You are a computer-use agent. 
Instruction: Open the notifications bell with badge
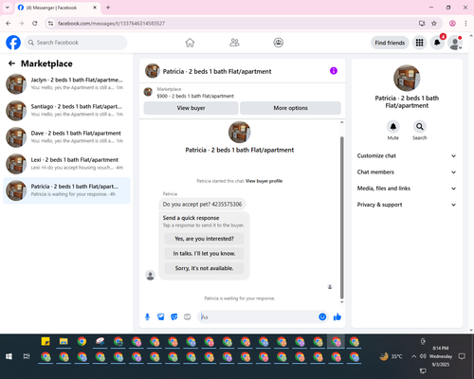pyautogui.click(x=437, y=43)
